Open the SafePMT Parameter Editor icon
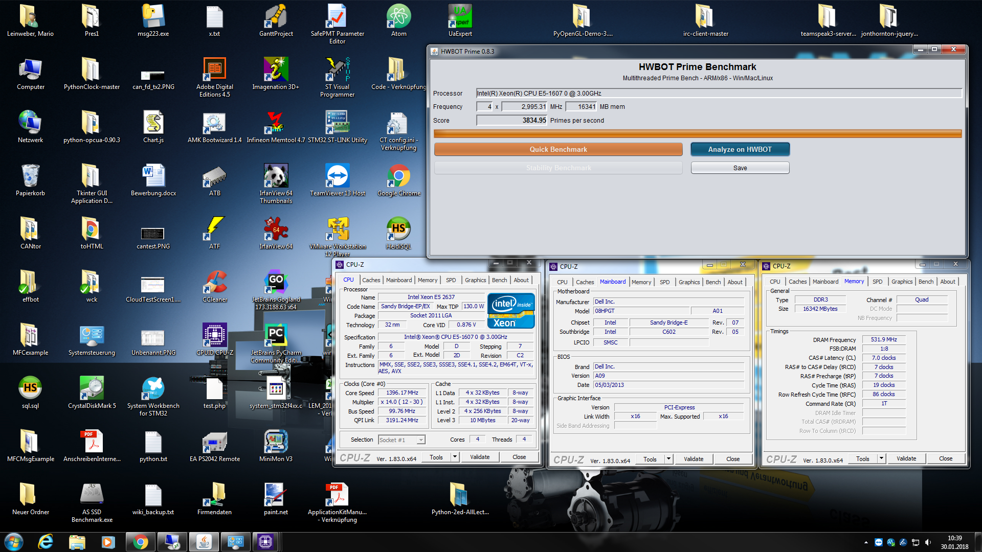 337,24
